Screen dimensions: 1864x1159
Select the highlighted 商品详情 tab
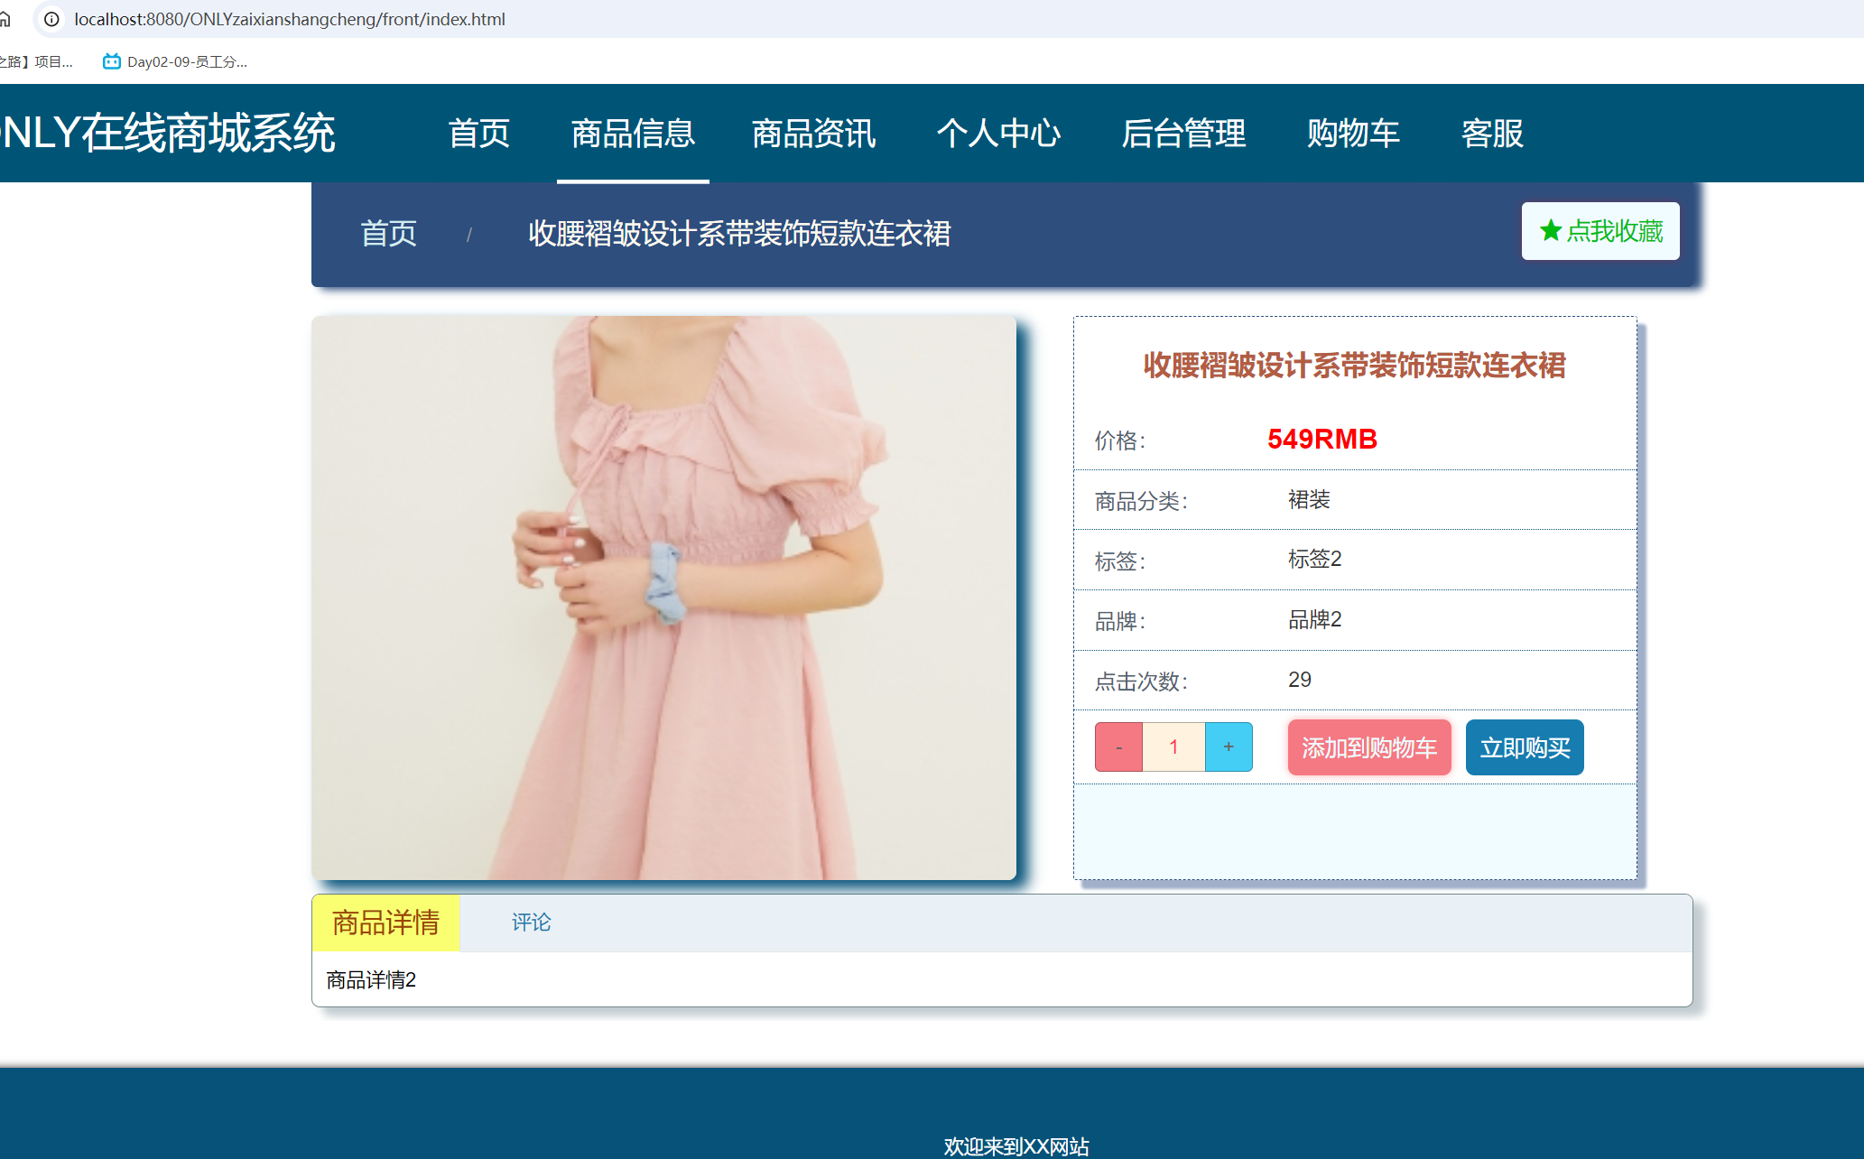tap(385, 923)
